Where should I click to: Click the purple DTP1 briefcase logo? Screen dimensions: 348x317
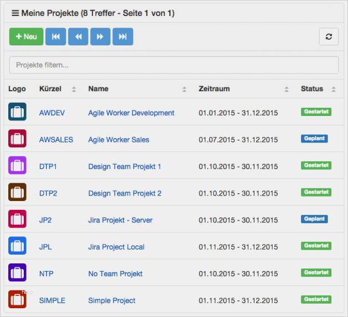tap(17, 165)
